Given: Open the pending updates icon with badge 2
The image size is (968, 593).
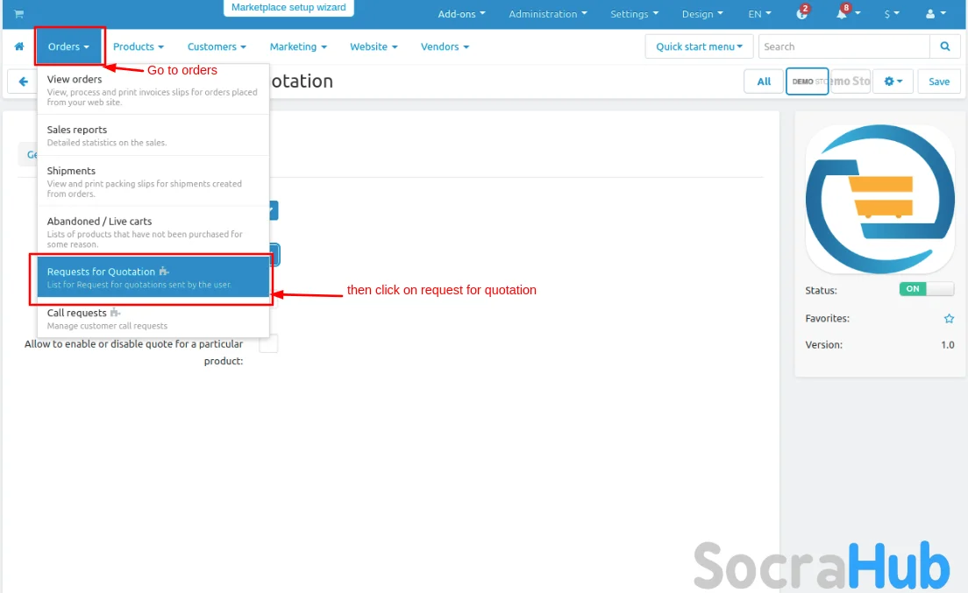Looking at the screenshot, I should point(802,13).
